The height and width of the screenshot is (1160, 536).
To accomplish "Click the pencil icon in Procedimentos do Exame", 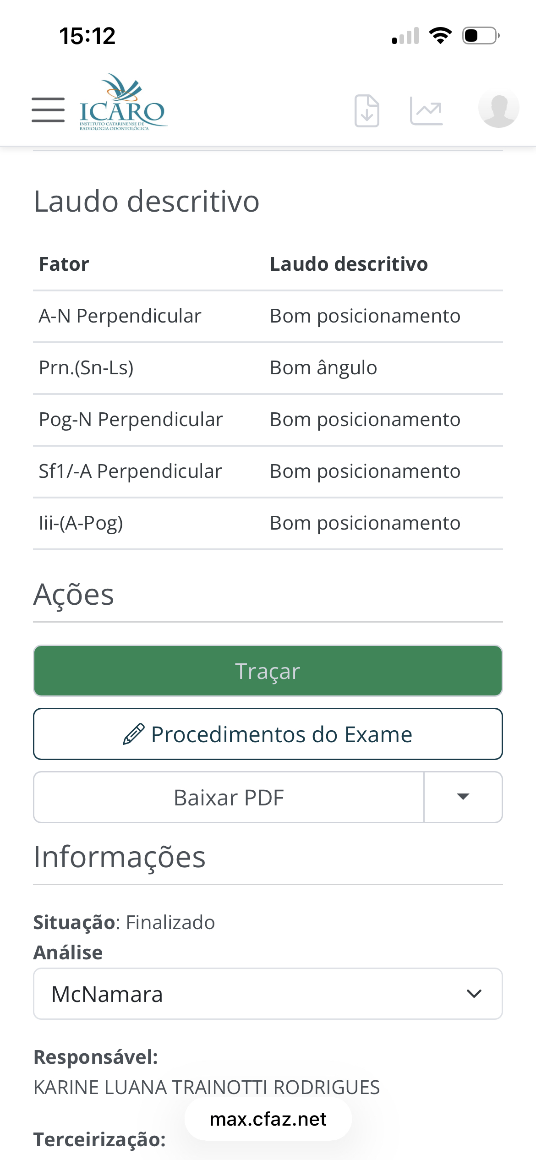I will [x=134, y=734].
